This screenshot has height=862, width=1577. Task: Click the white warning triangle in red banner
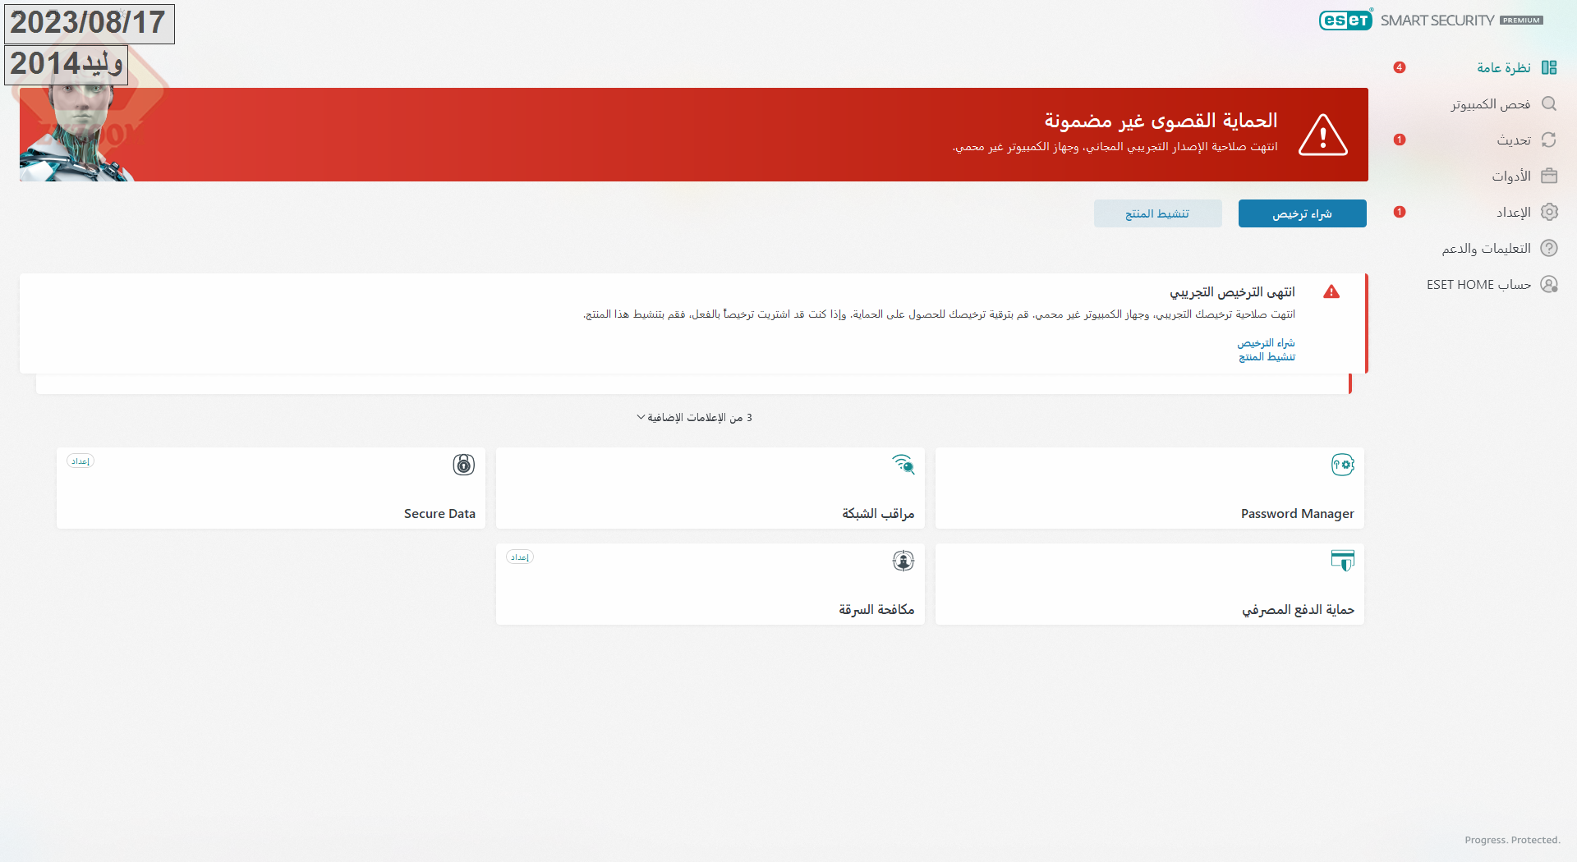coord(1323,135)
